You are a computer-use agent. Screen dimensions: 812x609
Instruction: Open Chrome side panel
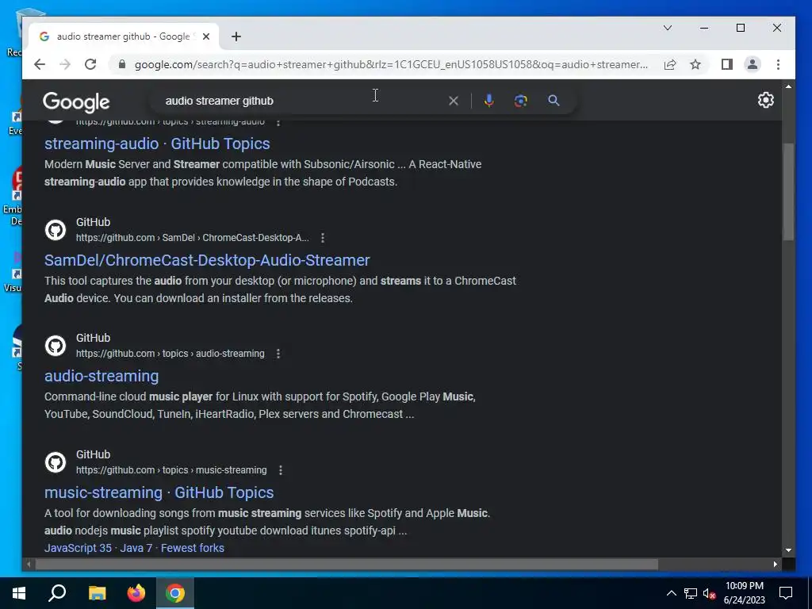click(726, 64)
